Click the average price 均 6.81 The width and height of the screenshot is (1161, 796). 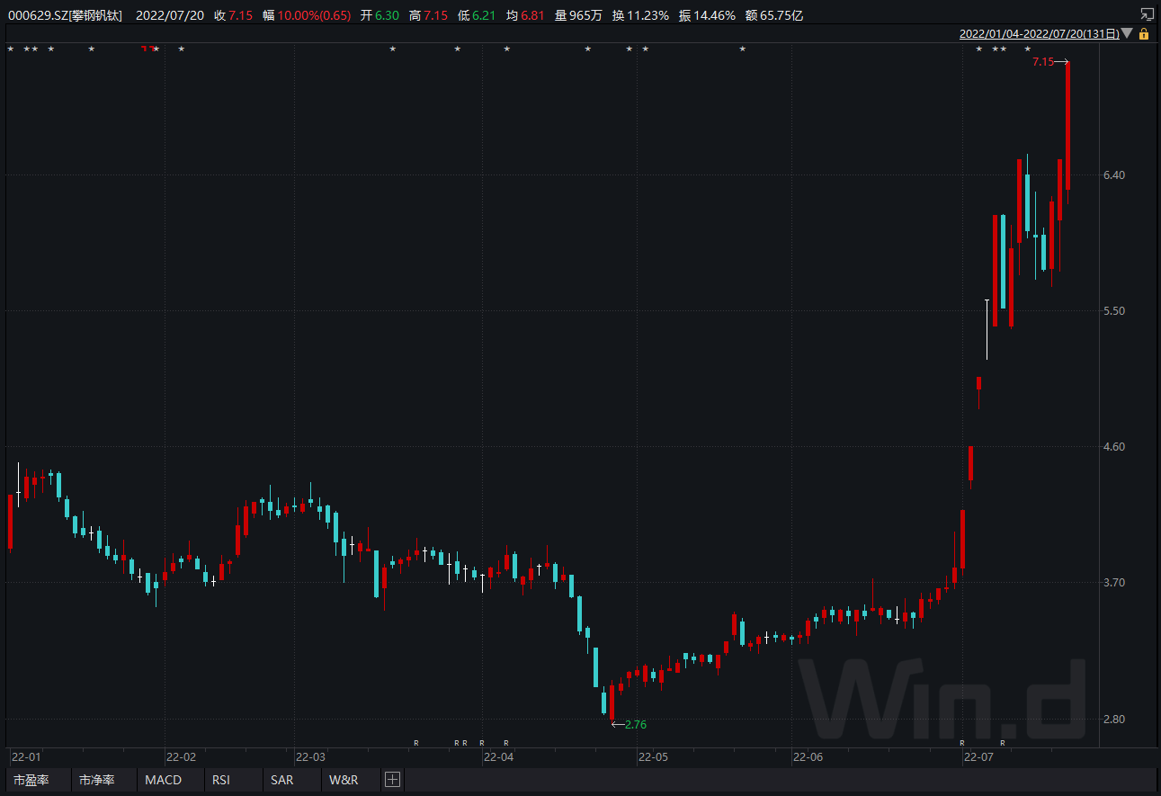[525, 15]
